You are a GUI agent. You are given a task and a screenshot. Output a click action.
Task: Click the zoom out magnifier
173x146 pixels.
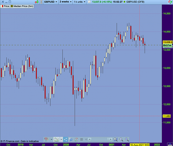pos(121,139)
